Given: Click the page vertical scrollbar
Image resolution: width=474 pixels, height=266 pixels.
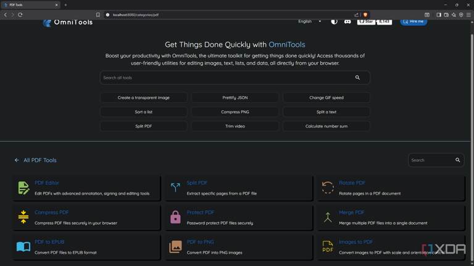Looking at the screenshot, I should (x=472, y=142).
